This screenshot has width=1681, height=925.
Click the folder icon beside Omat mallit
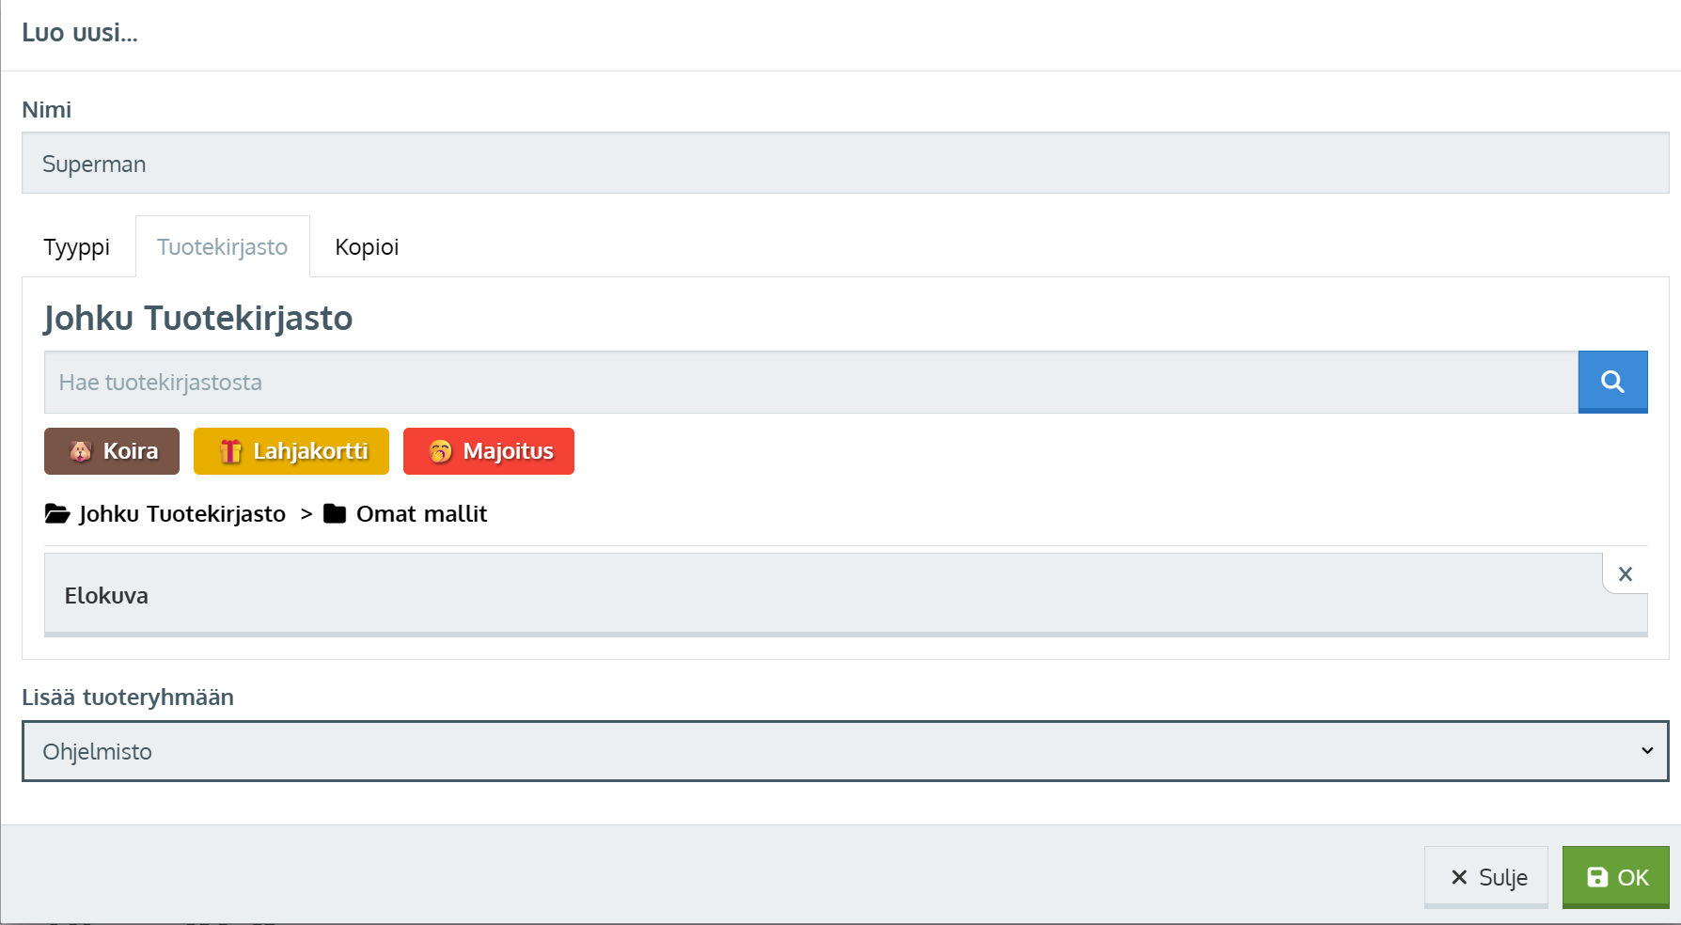[x=335, y=513]
